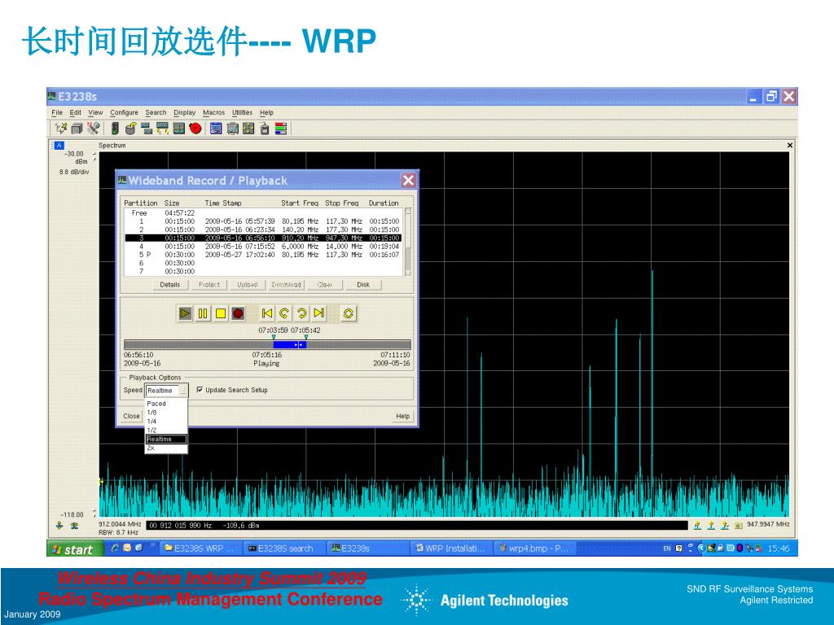
Task: Select partition 1 row, 80.195 MHz
Action: pos(263,221)
